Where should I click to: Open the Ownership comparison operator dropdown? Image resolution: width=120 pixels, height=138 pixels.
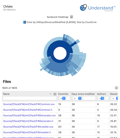(x=114, y=98)
